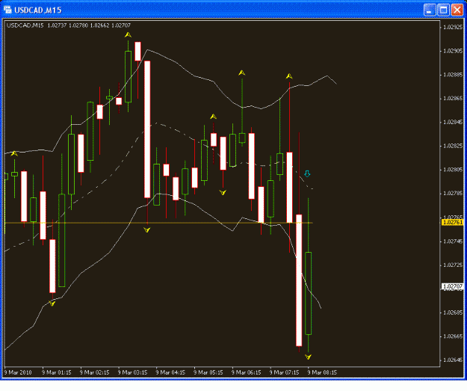Select the chart header USDCAD,M15 OHLC text
This screenshot has width=467, height=391.
(x=69, y=25)
